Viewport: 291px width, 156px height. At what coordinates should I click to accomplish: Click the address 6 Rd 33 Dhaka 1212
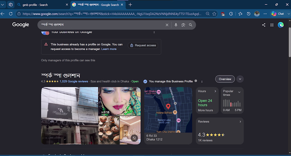coord(154,138)
